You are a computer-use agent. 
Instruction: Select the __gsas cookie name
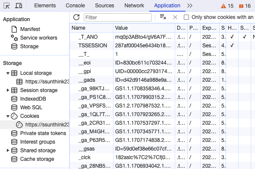[86, 149]
